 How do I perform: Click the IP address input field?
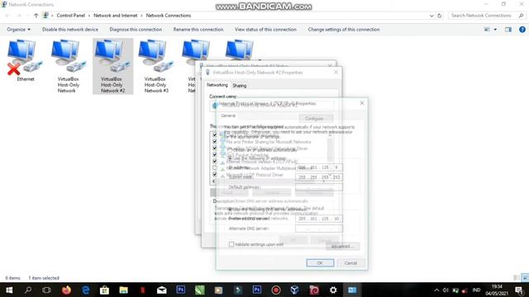319,167
